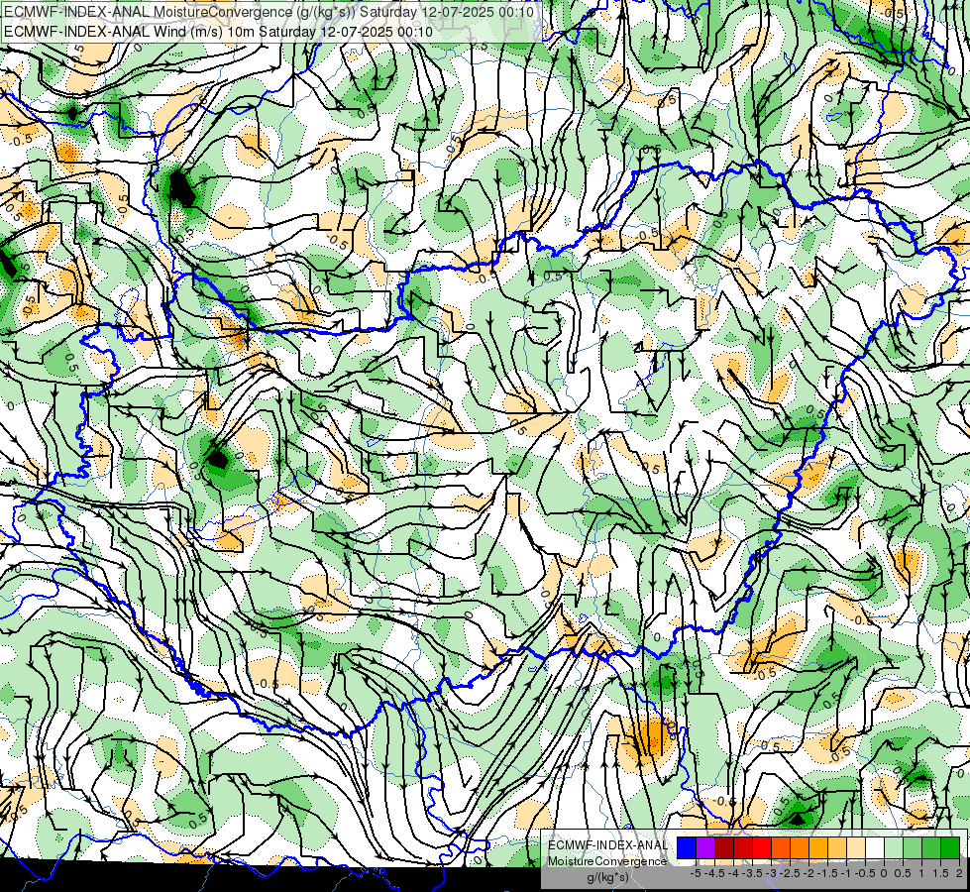Click the blue legend swatch below -5
The height and width of the screenshot is (892, 970).
click(x=687, y=847)
